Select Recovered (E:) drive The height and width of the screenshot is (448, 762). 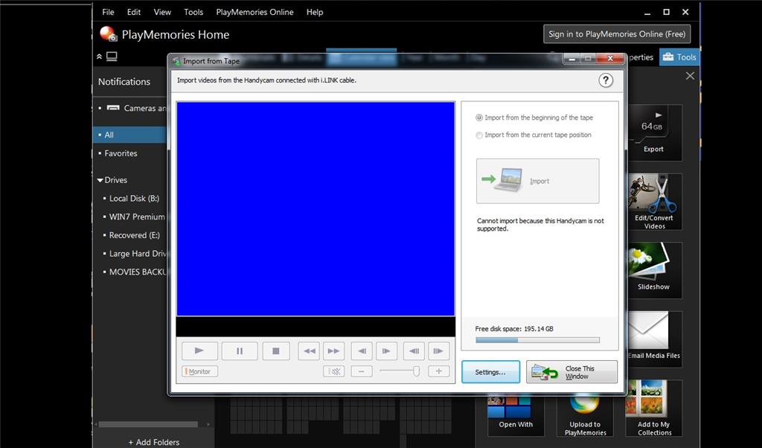tap(134, 235)
